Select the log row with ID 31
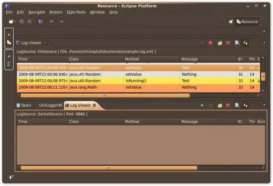The width and height of the screenshot is (273, 186). point(138,74)
